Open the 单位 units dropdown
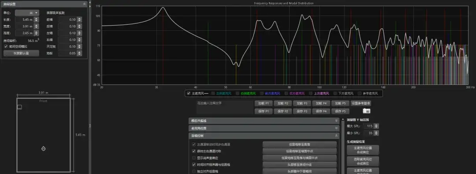 [x=27, y=13]
